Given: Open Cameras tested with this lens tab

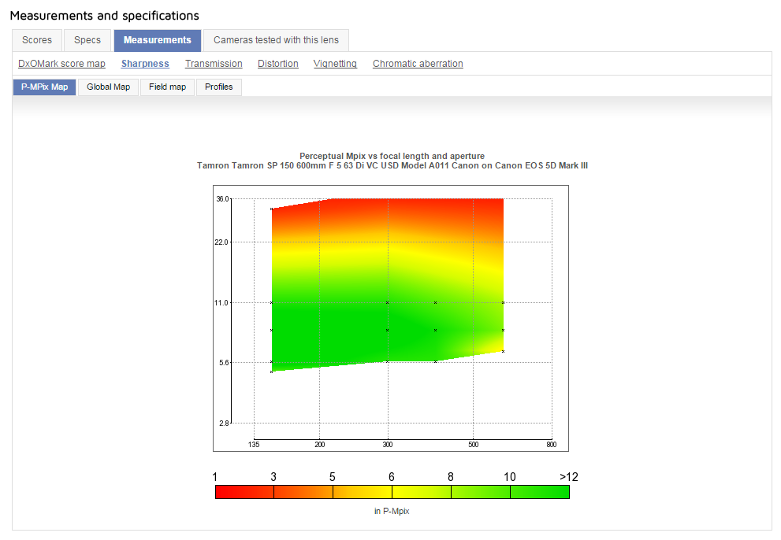Looking at the screenshot, I should (x=276, y=40).
